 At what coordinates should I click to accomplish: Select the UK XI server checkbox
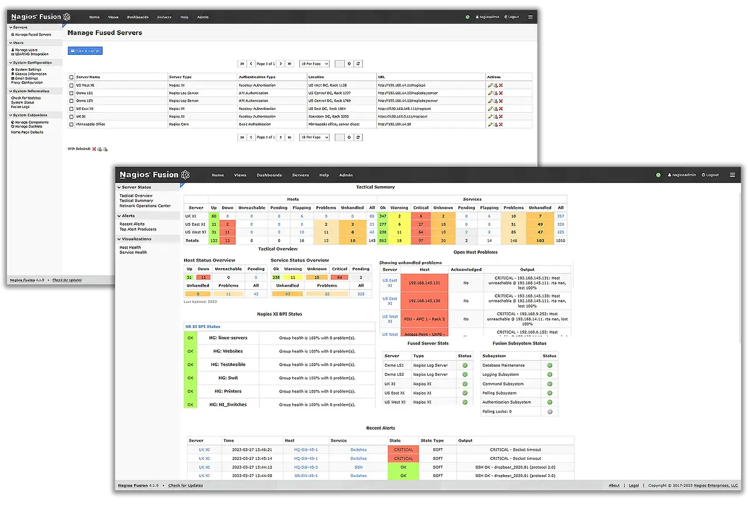72,116
